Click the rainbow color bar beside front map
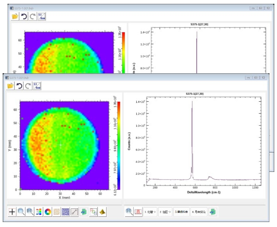277x227 pixels. (119, 145)
